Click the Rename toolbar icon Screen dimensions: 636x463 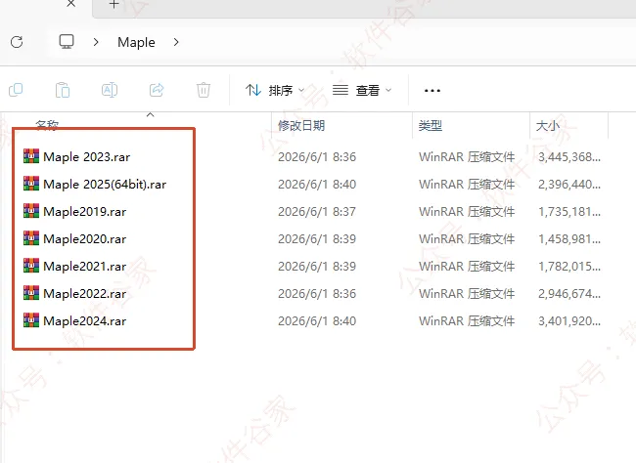pyautogui.click(x=110, y=90)
